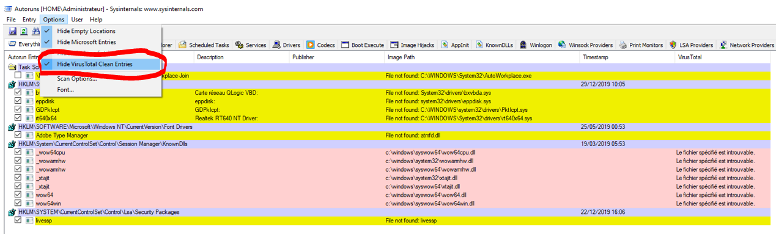Open the User menu
Screen dimensions: 776x234
[77, 20]
